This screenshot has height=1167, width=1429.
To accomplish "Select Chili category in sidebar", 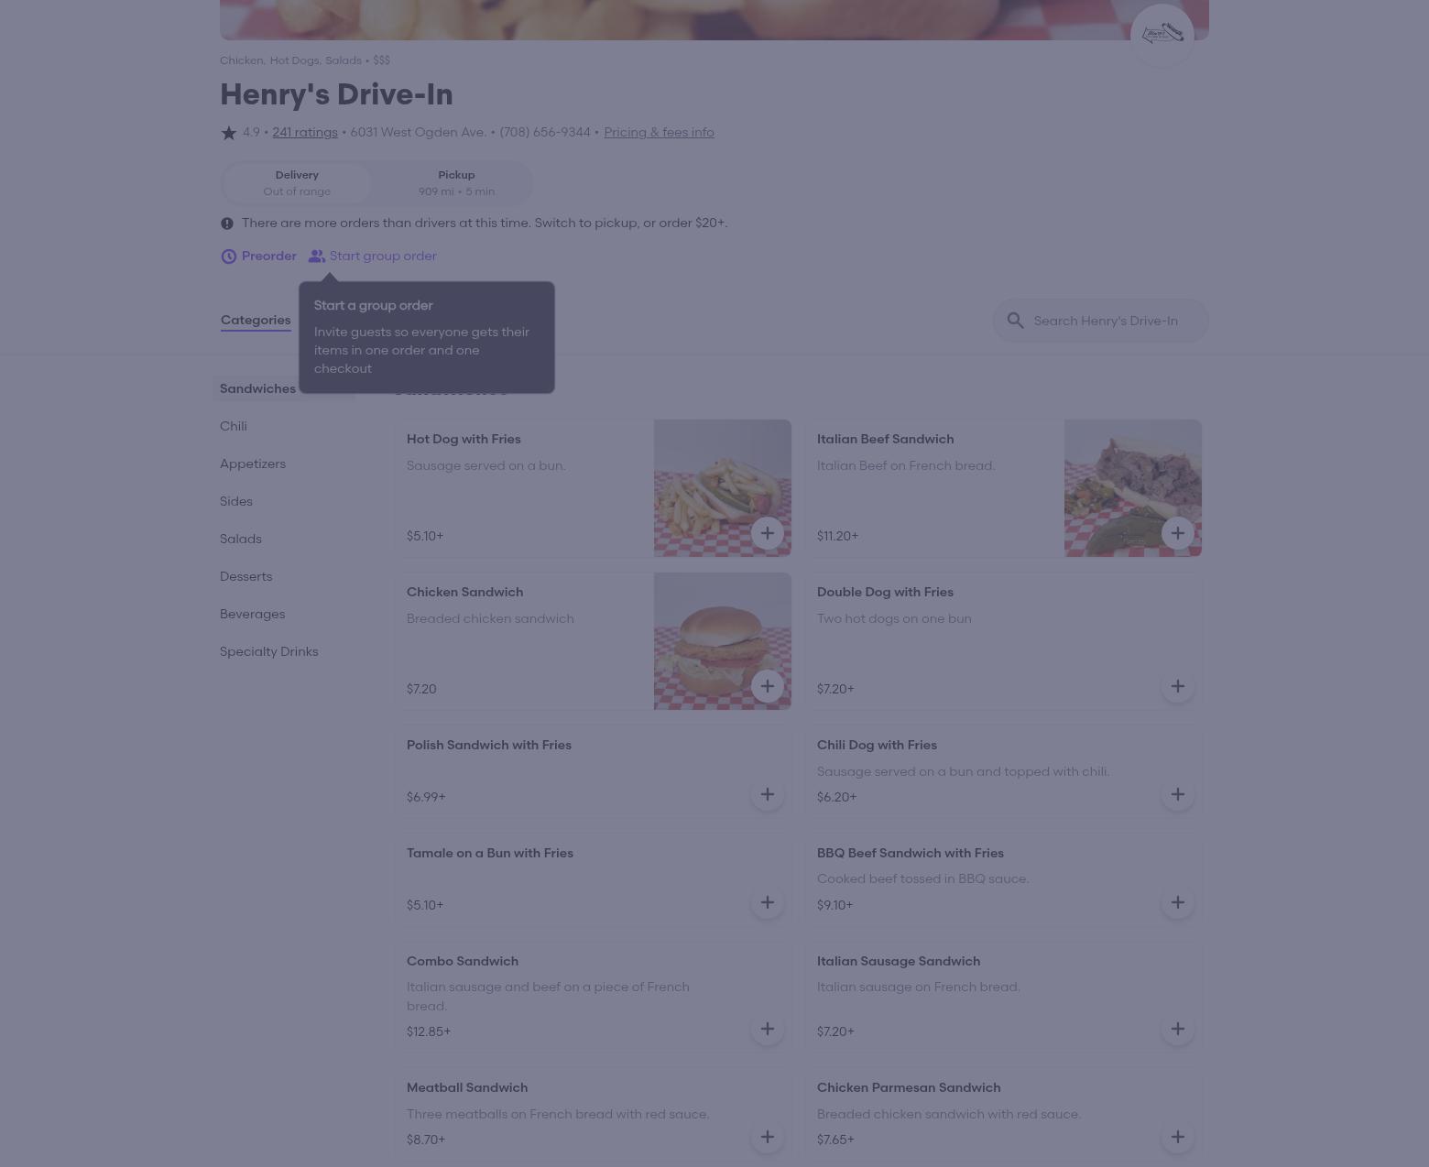I will (x=234, y=426).
